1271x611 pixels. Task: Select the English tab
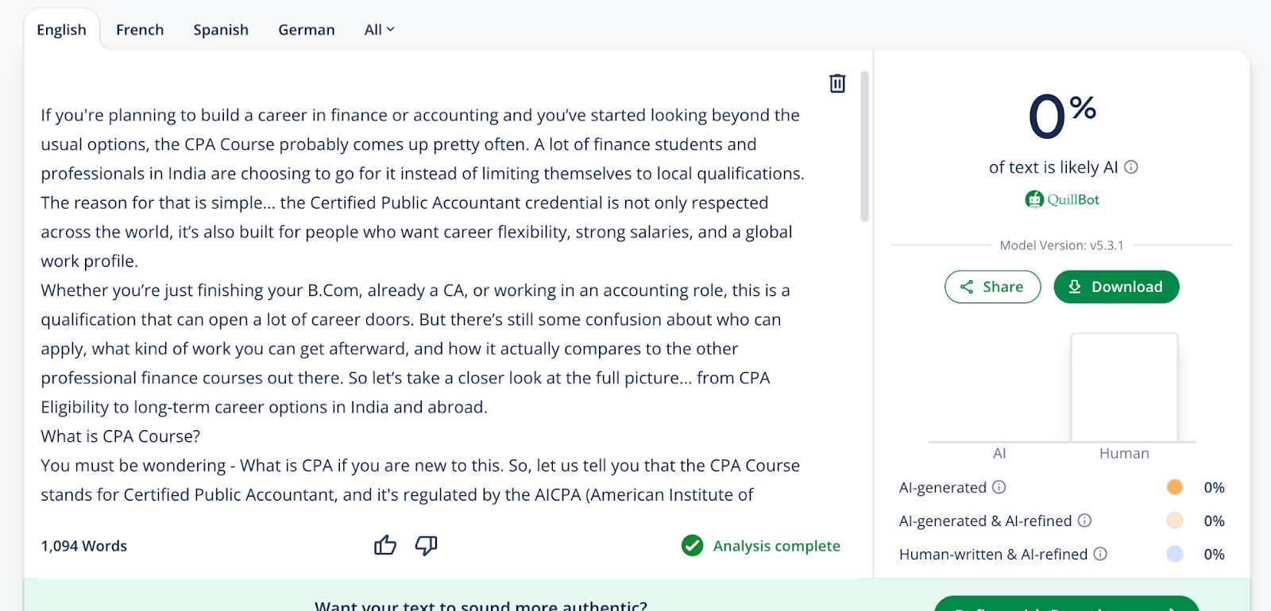(x=61, y=29)
